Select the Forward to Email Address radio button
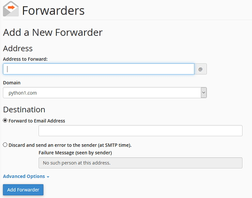 (5, 120)
